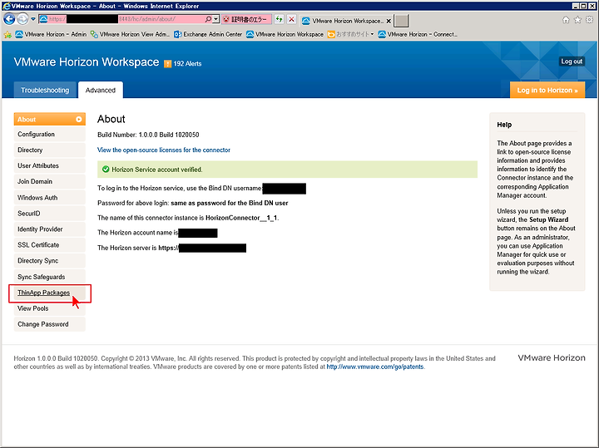
Task: Expand the address bar autocomplete dropdown
Action: [216, 19]
